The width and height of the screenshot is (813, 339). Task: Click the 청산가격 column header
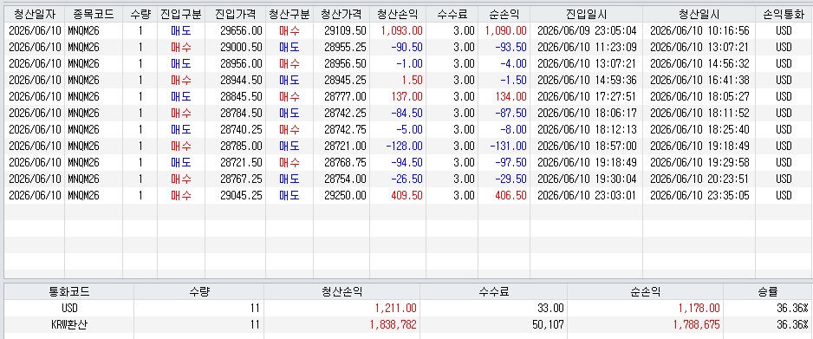click(x=341, y=14)
